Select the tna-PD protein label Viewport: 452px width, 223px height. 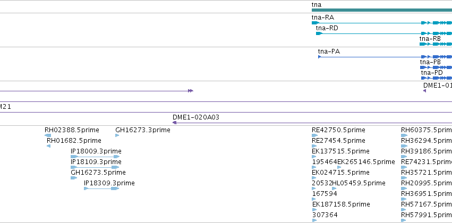click(432, 73)
